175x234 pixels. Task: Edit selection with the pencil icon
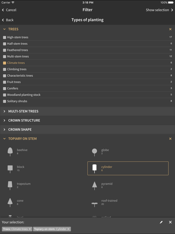tap(161, 222)
